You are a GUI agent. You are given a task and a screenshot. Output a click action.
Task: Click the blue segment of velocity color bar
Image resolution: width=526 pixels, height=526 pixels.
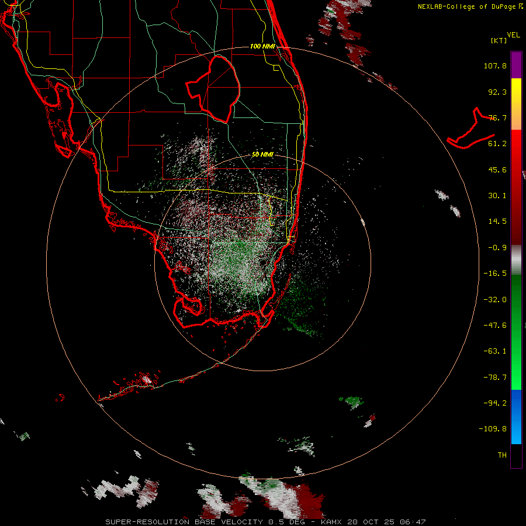tap(516, 417)
